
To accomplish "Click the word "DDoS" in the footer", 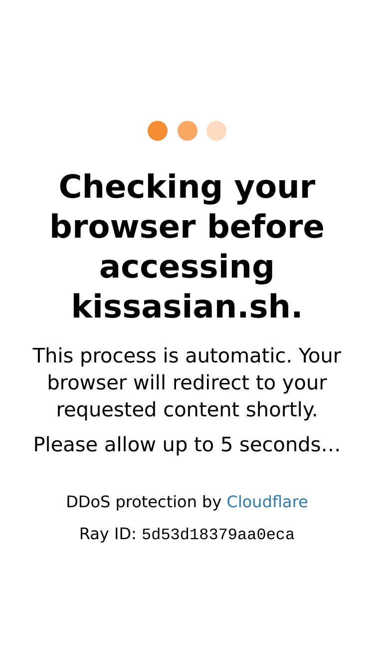I will [x=88, y=502].
